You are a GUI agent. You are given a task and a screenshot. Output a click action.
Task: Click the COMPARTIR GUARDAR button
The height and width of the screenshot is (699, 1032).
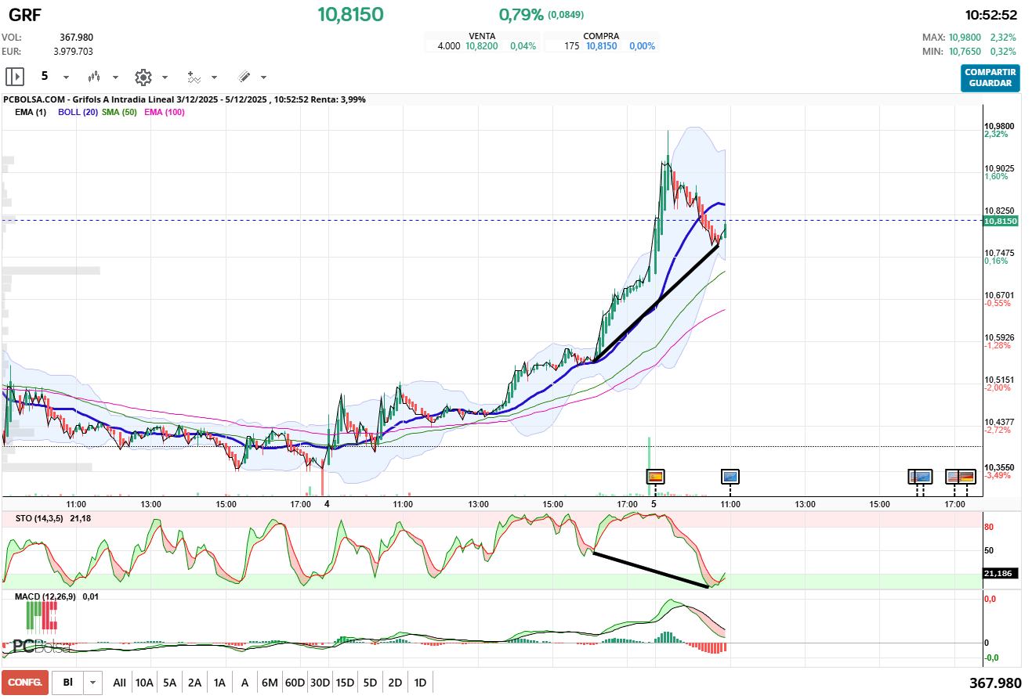click(x=990, y=77)
